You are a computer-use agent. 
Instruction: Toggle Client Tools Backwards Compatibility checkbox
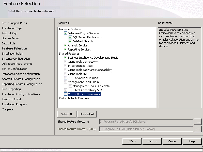tap(65, 70)
